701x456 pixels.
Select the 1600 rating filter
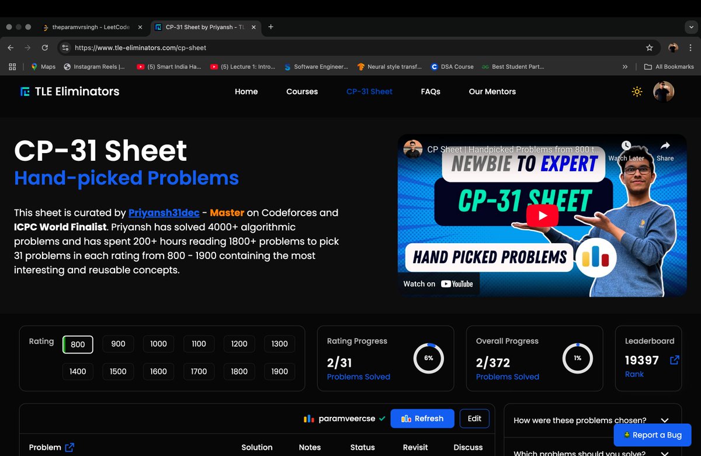158,371
